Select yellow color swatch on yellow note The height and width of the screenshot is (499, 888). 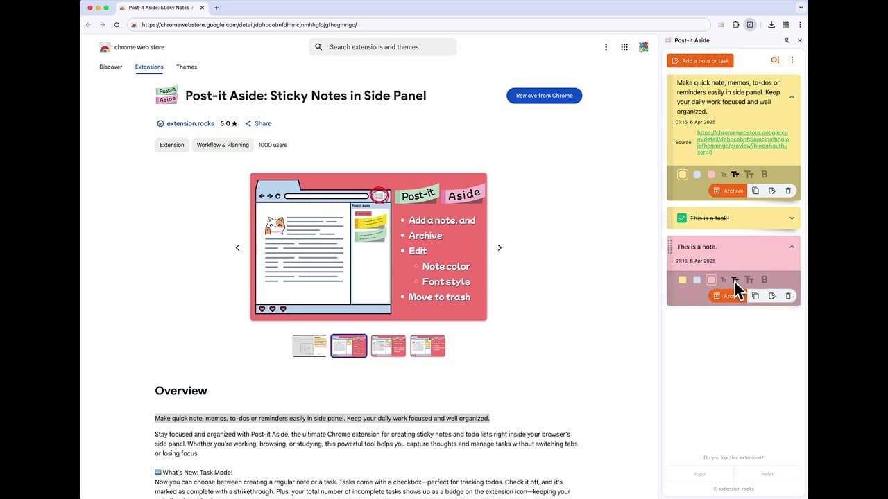683,175
